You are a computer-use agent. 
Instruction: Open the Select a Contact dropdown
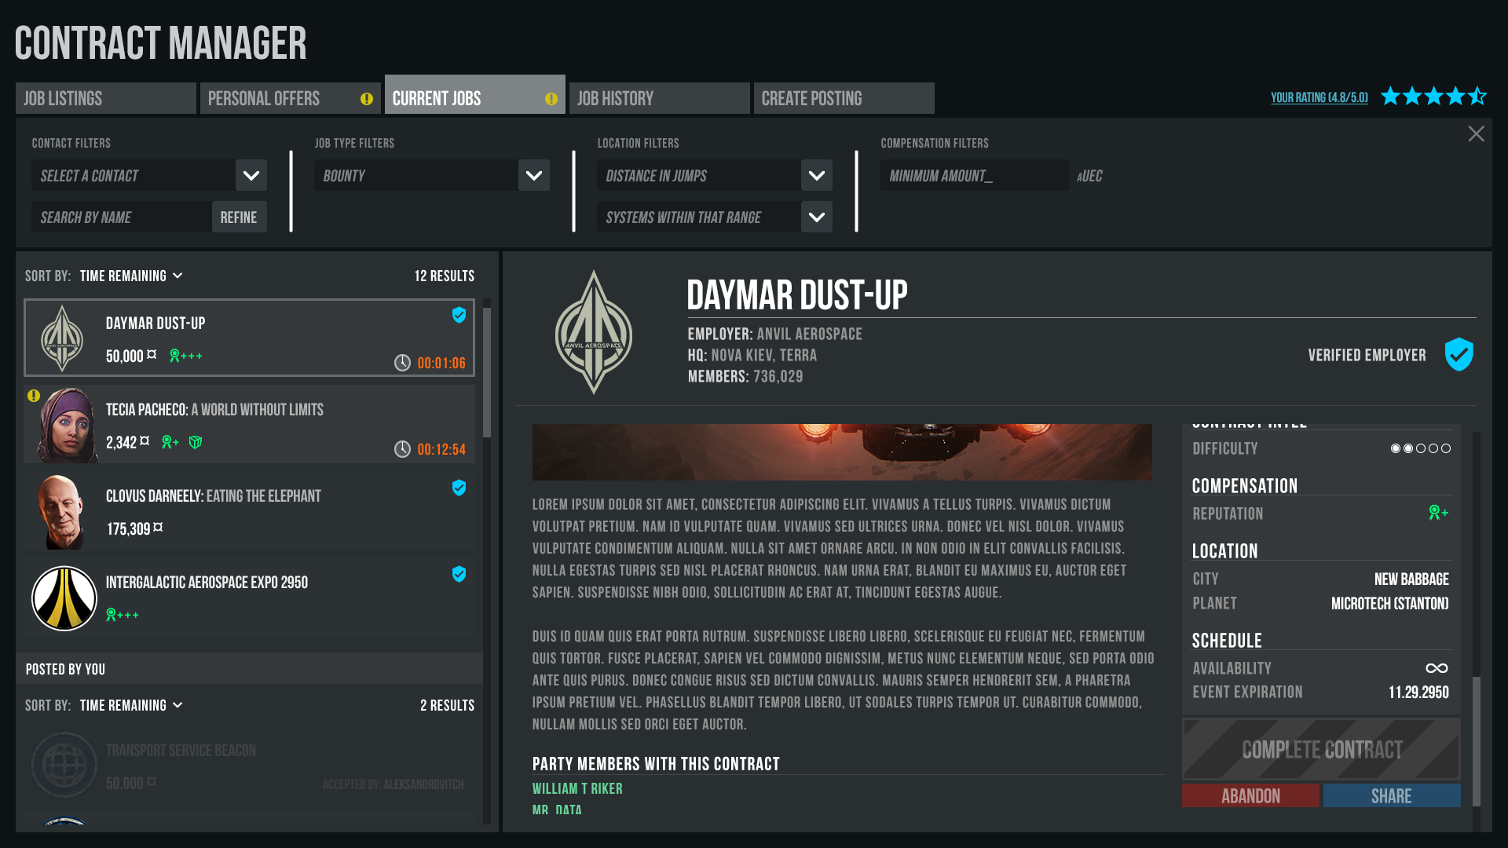(251, 176)
